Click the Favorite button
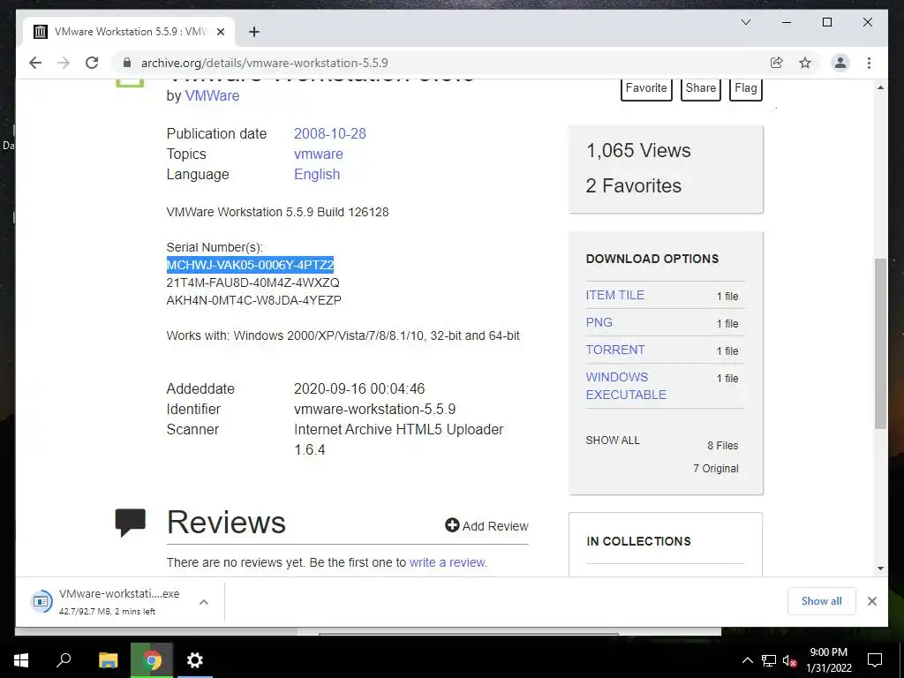 (x=646, y=88)
